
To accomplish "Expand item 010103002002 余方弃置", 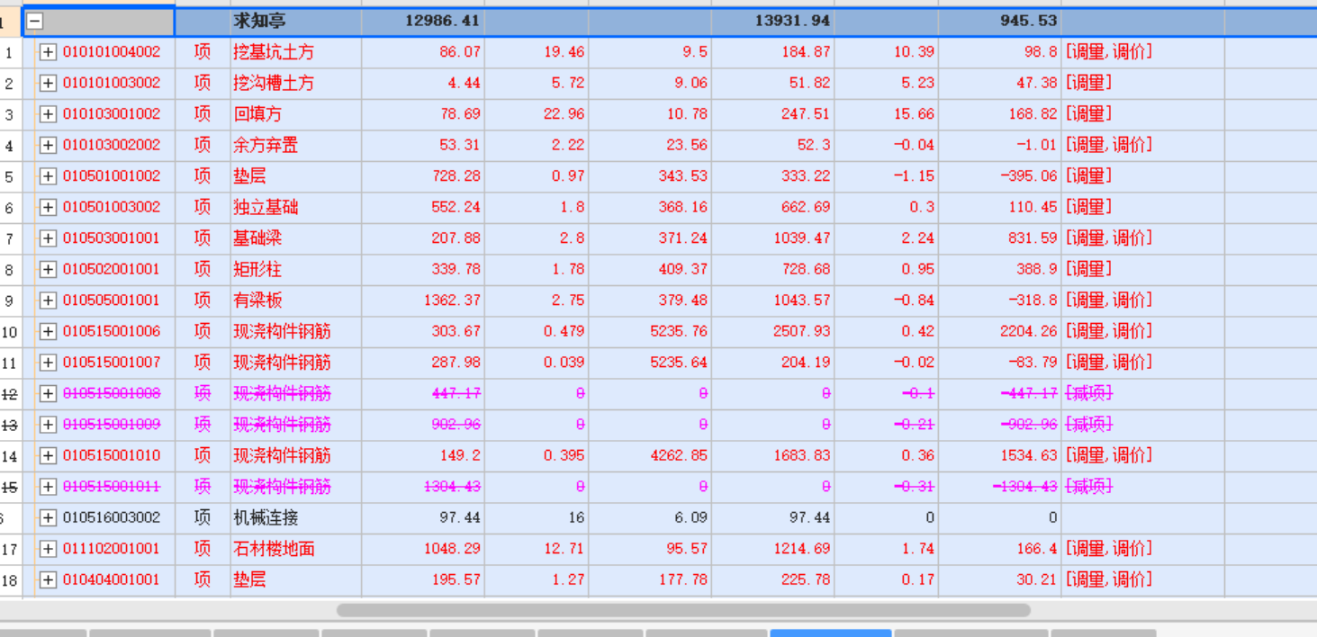I will pos(48,145).
